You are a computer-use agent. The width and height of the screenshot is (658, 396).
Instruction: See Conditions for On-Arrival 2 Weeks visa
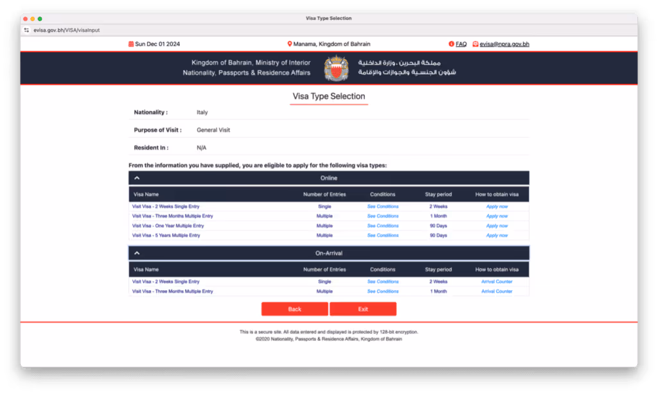383,282
